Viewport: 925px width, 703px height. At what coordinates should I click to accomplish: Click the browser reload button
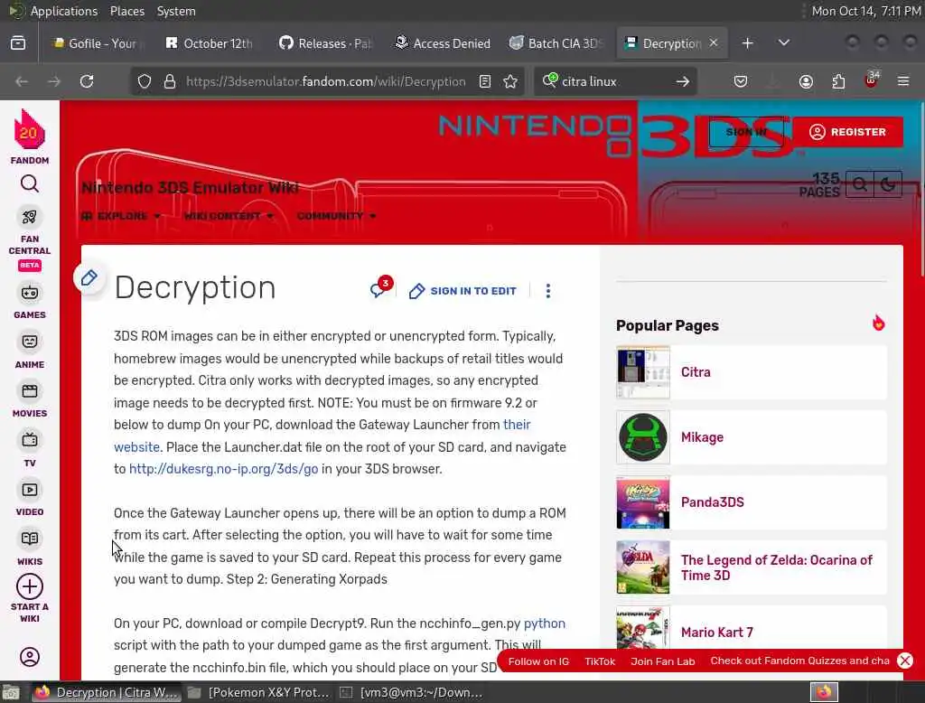pyautogui.click(x=87, y=81)
